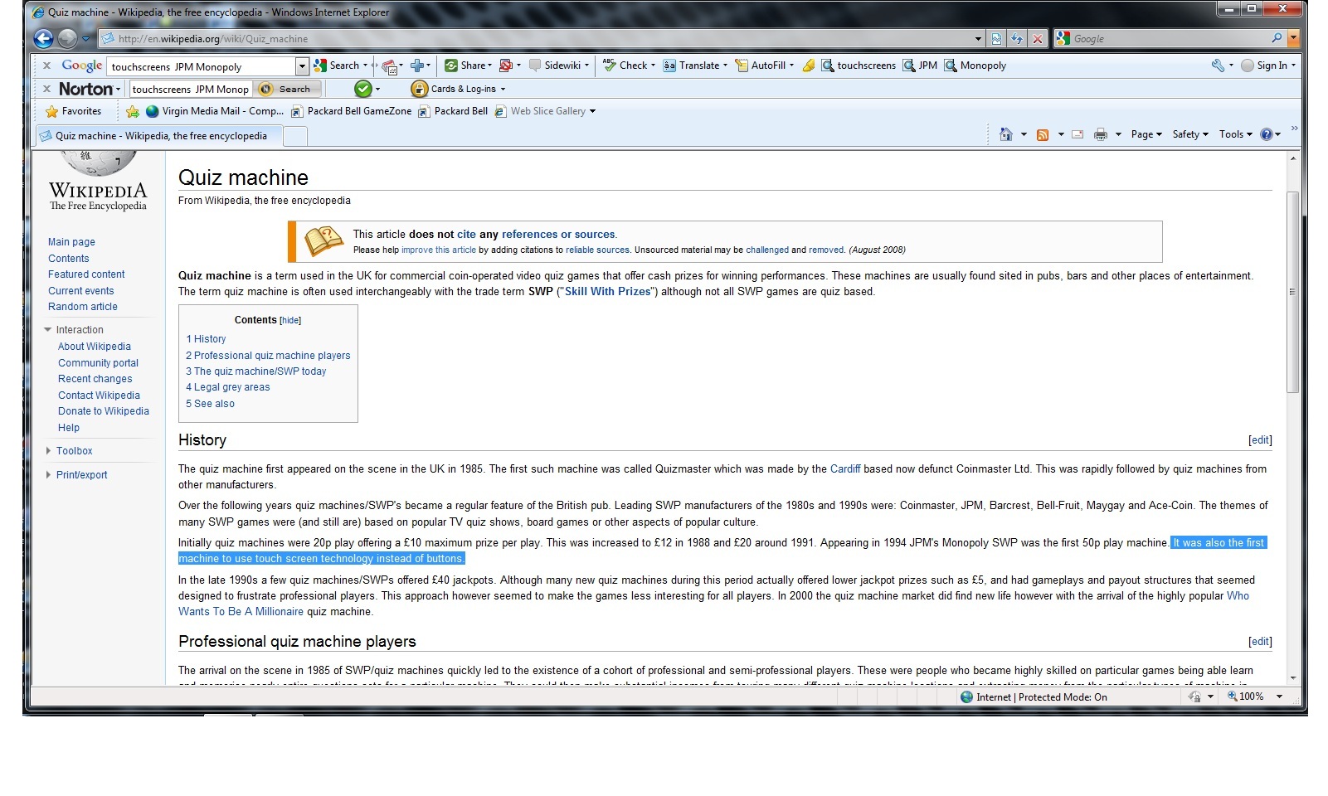This screenshot has width=1328, height=796.
Task: Expand the Web Slice Gallery dropdown
Action: (592, 111)
